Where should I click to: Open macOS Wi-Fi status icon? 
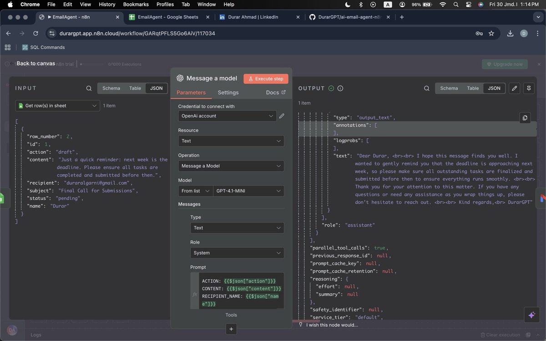click(443, 4)
